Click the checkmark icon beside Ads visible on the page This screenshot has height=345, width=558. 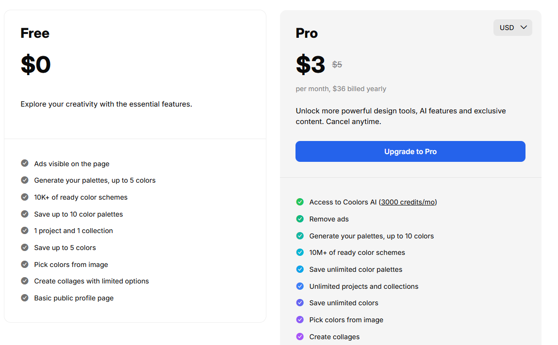coord(25,163)
